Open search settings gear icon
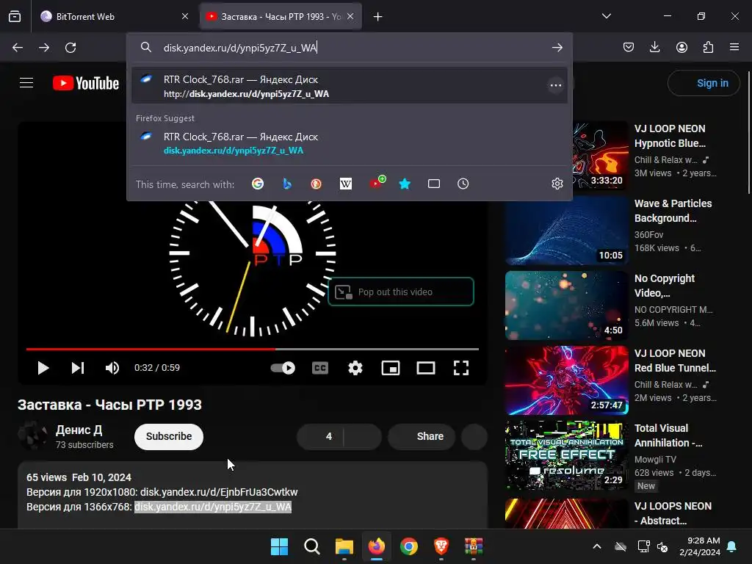 [x=557, y=184]
